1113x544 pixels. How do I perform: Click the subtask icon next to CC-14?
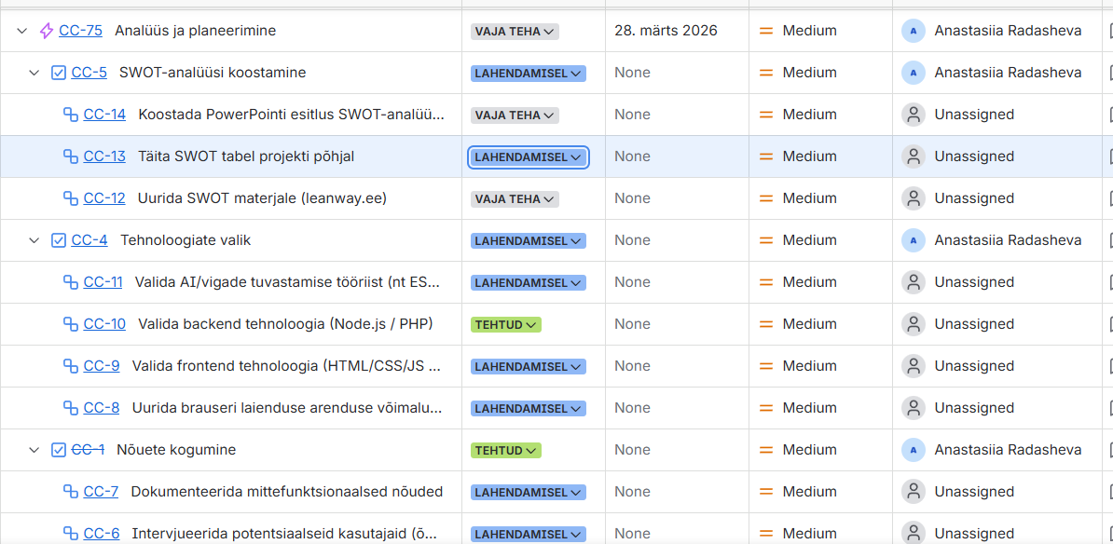tap(70, 115)
